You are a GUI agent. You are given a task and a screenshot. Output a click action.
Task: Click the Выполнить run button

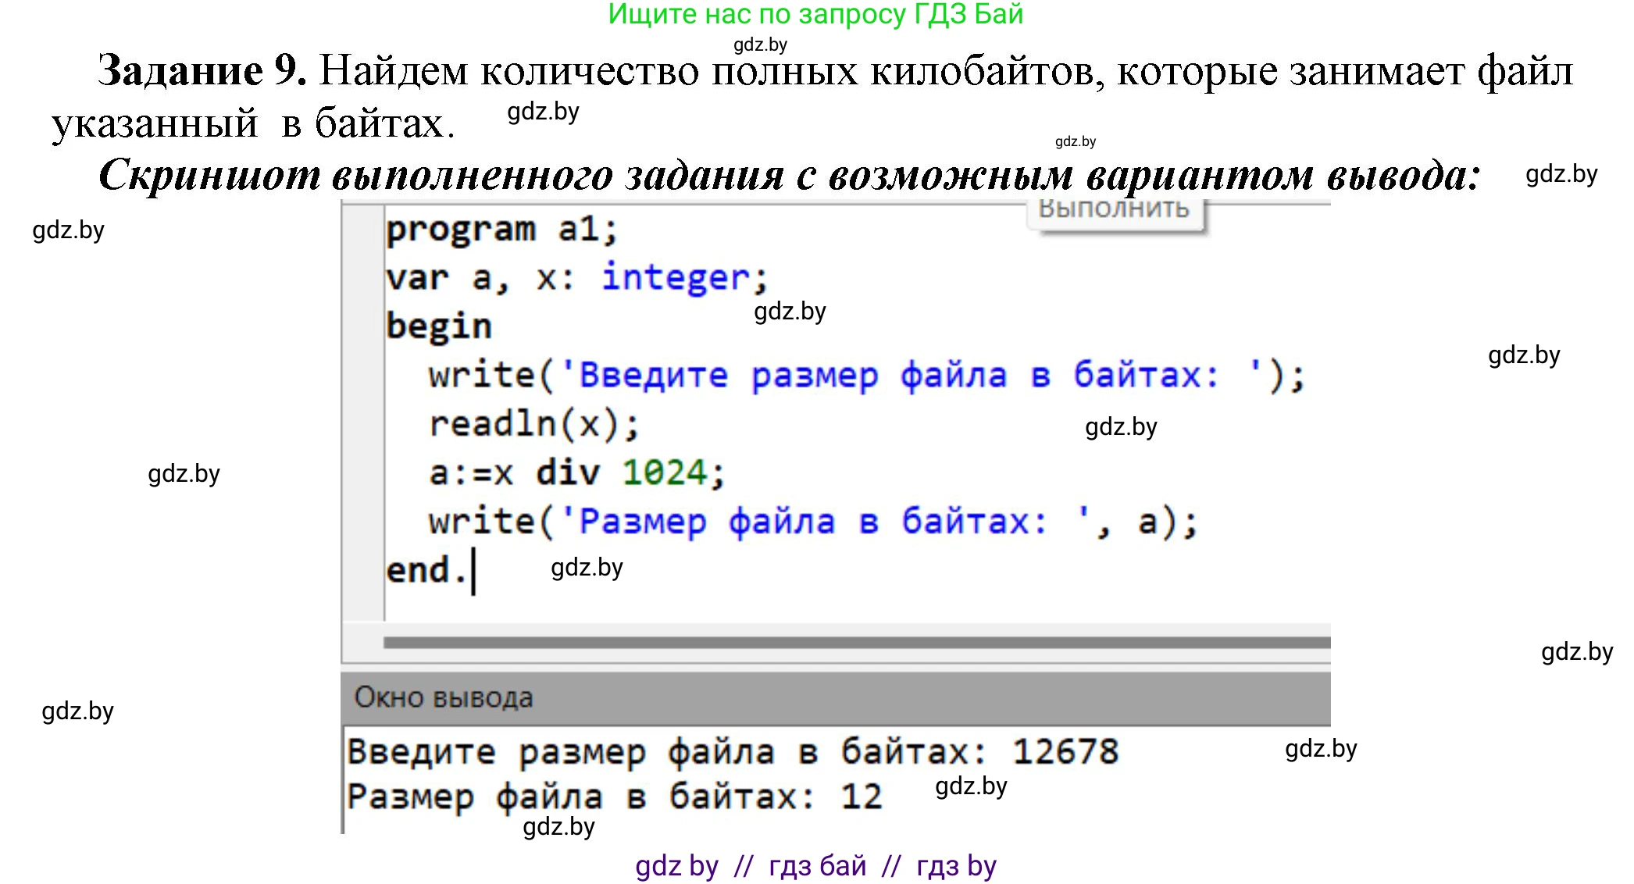tap(1115, 212)
